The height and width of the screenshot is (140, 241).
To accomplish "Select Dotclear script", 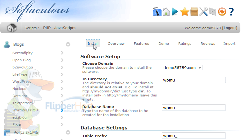I will point(20,96).
